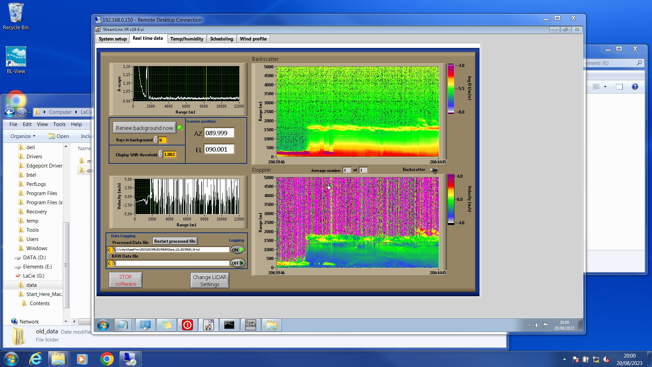This screenshot has height=367, width=652.
Task: Open the command prompt taskbar icon
Action: point(229,325)
